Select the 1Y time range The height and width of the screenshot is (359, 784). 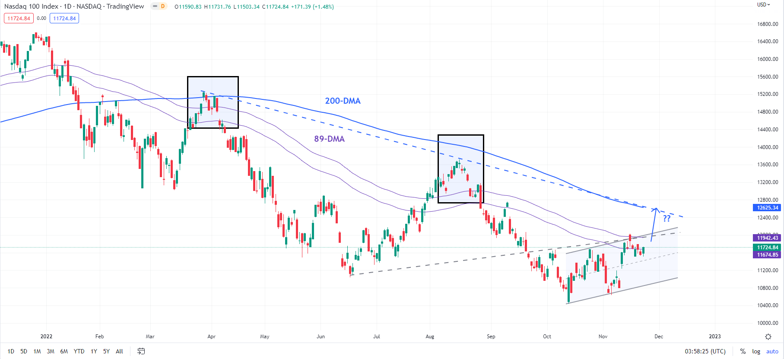pyautogui.click(x=94, y=351)
